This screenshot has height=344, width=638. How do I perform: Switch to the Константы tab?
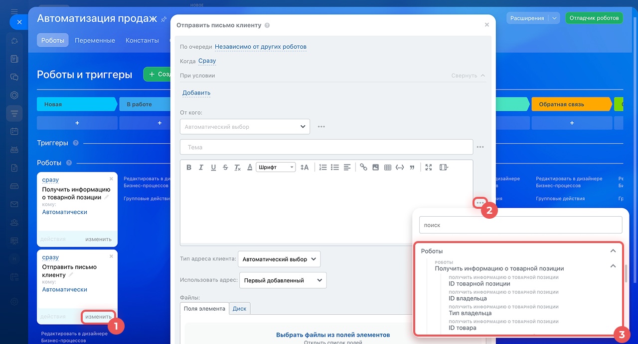point(142,40)
